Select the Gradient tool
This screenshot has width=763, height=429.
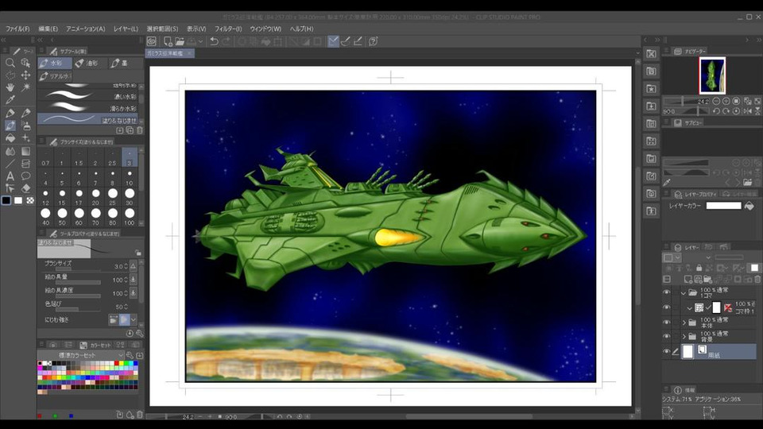pyautogui.click(x=25, y=151)
